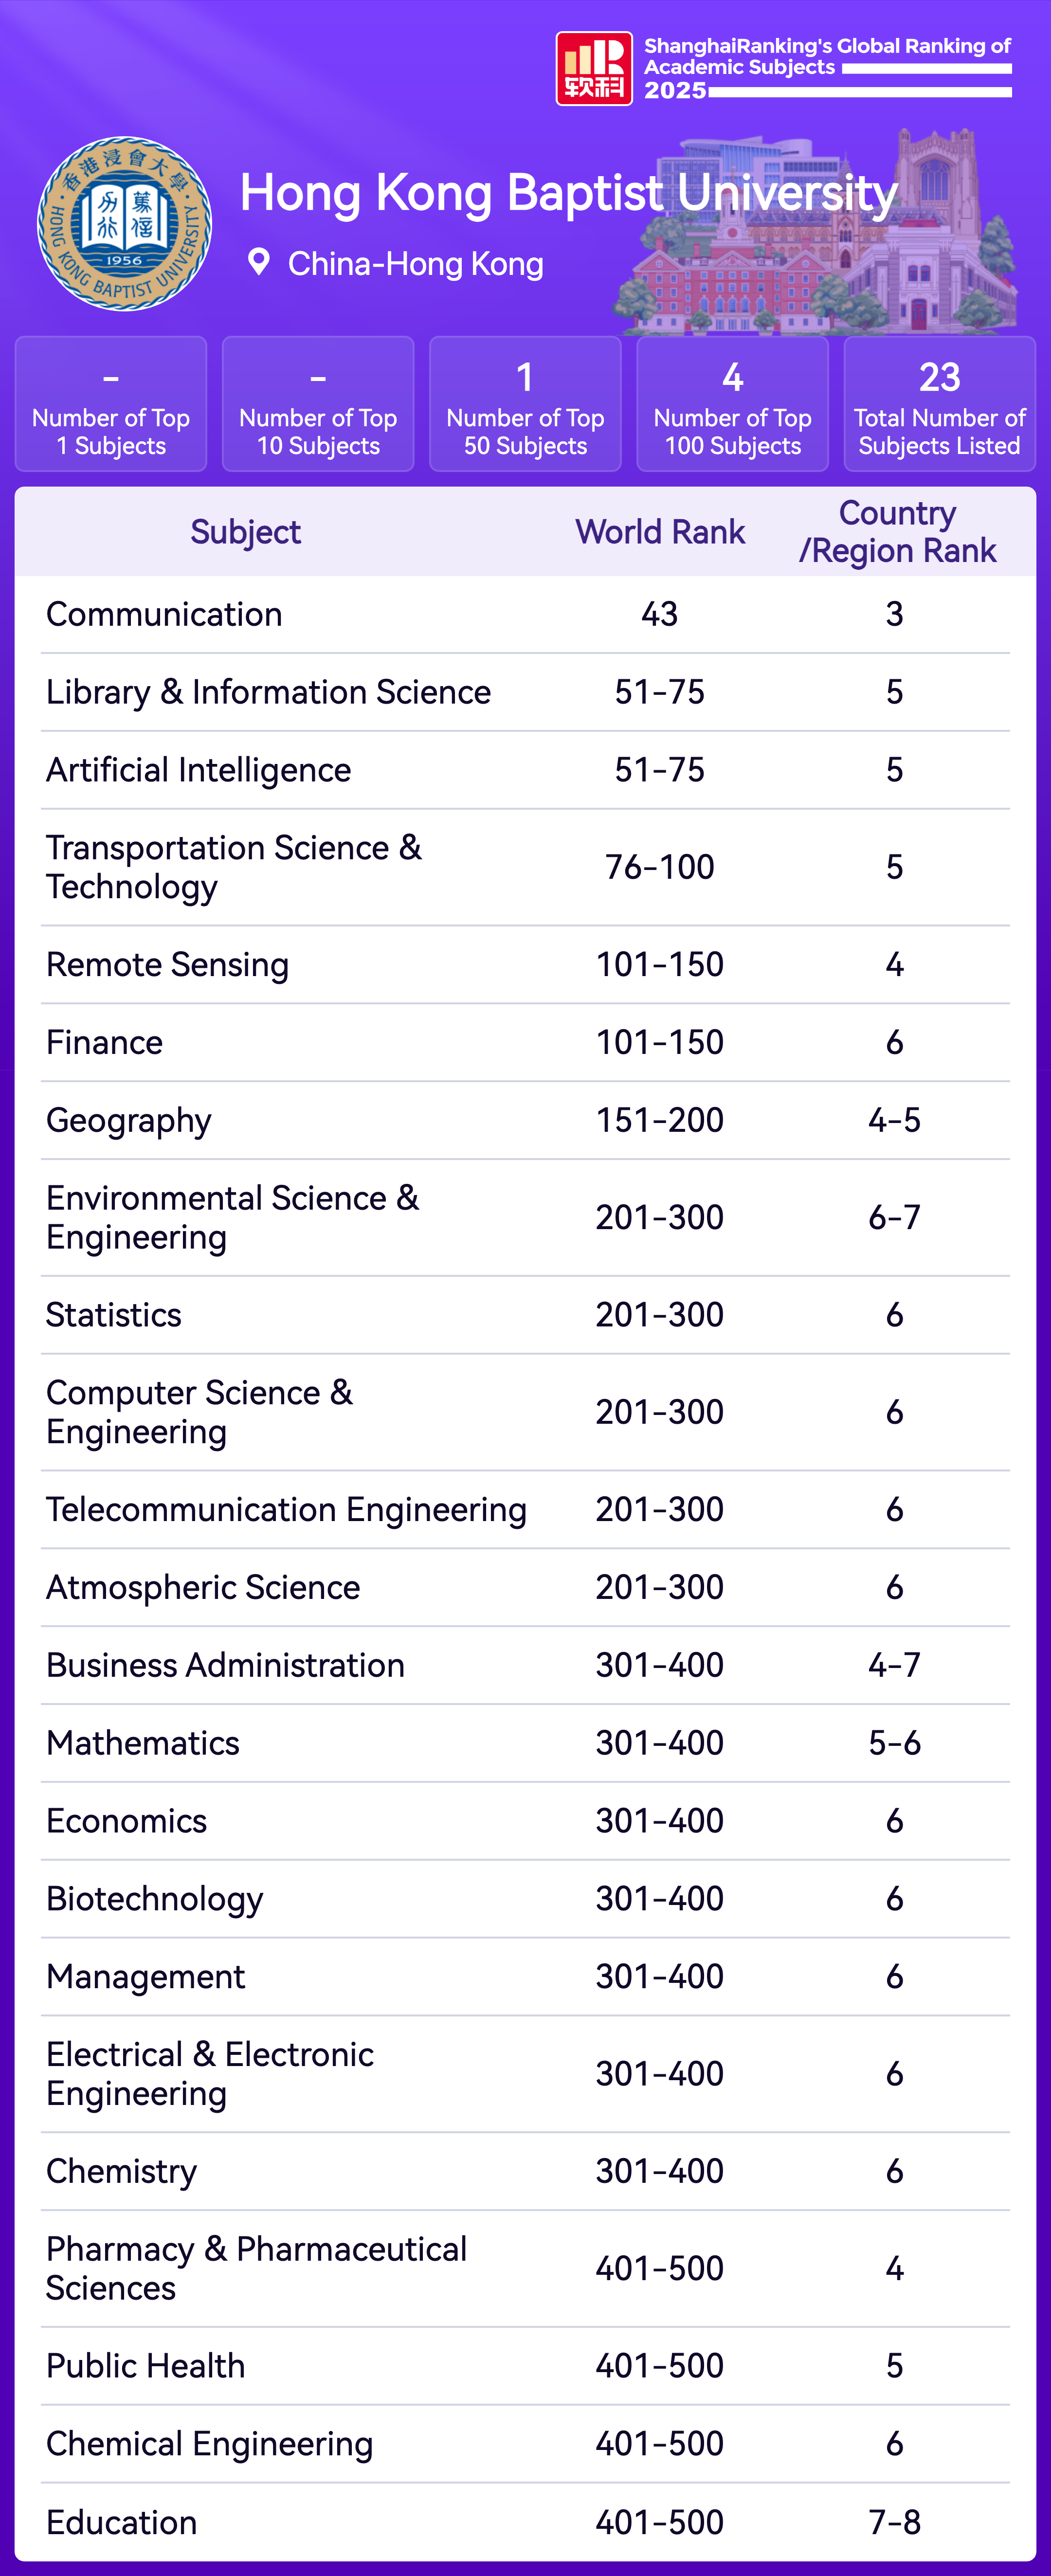Click the World Rank column header
This screenshot has width=1051, height=2576.
[x=660, y=532]
